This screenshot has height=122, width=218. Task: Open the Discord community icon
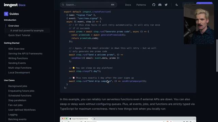pyautogui.click(x=160, y=5)
